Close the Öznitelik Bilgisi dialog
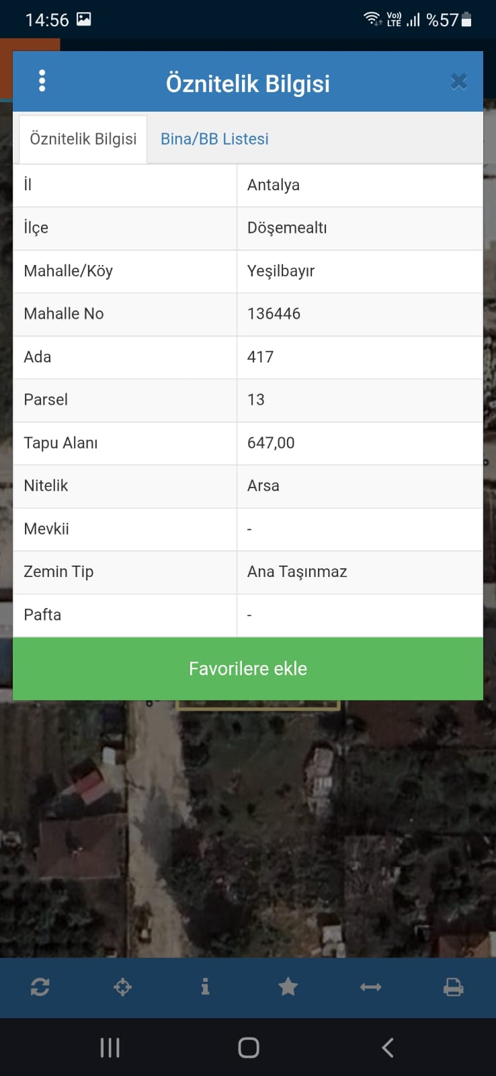The width and height of the screenshot is (496, 1076). click(x=459, y=81)
